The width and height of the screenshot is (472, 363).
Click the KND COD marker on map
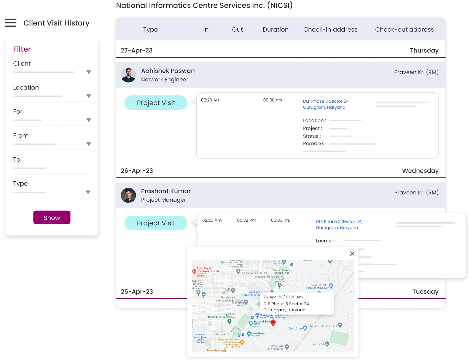327,344
